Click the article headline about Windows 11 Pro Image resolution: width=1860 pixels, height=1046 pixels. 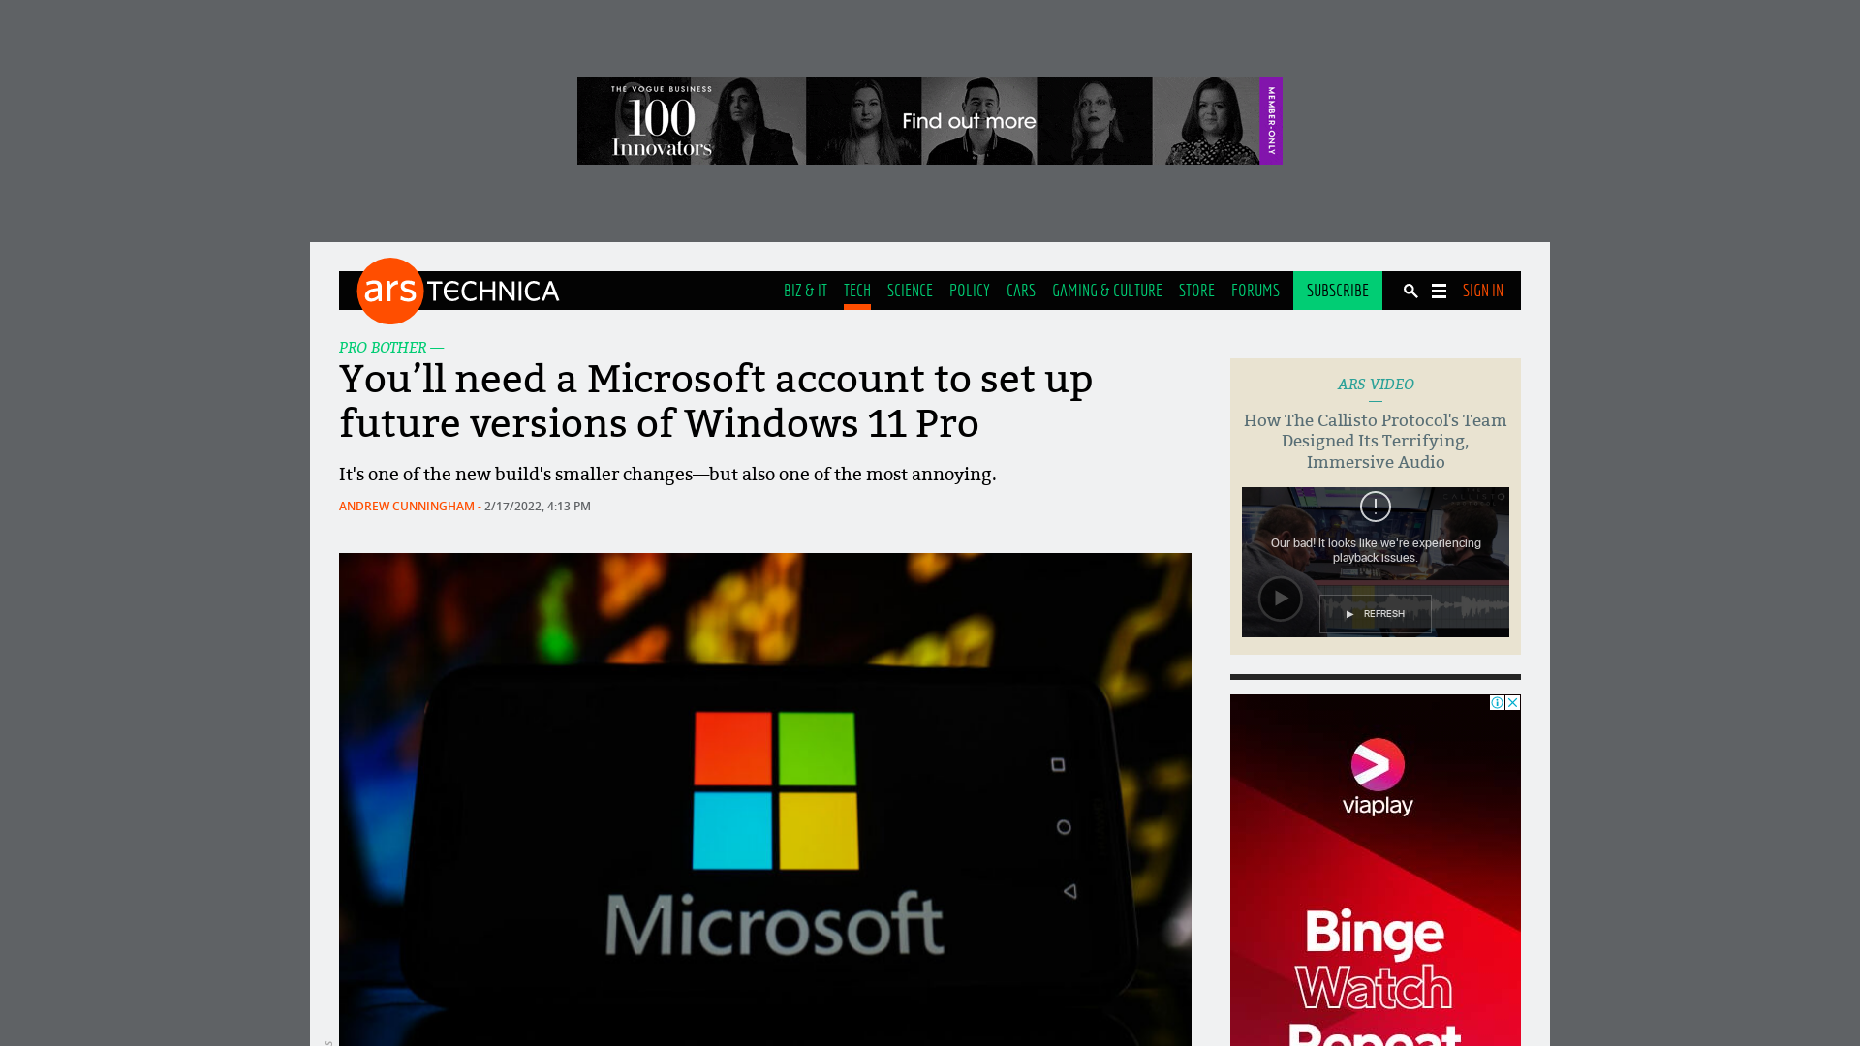click(x=716, y=401)
